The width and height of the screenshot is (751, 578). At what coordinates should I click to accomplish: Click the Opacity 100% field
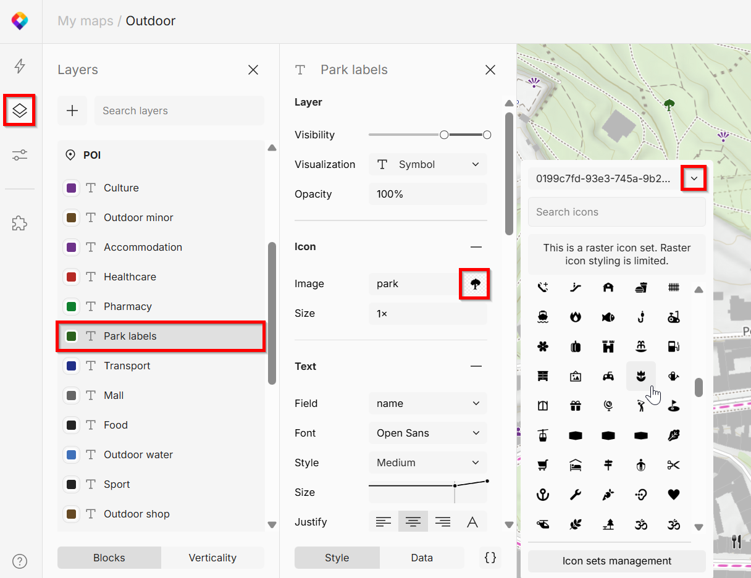[428, 194]
